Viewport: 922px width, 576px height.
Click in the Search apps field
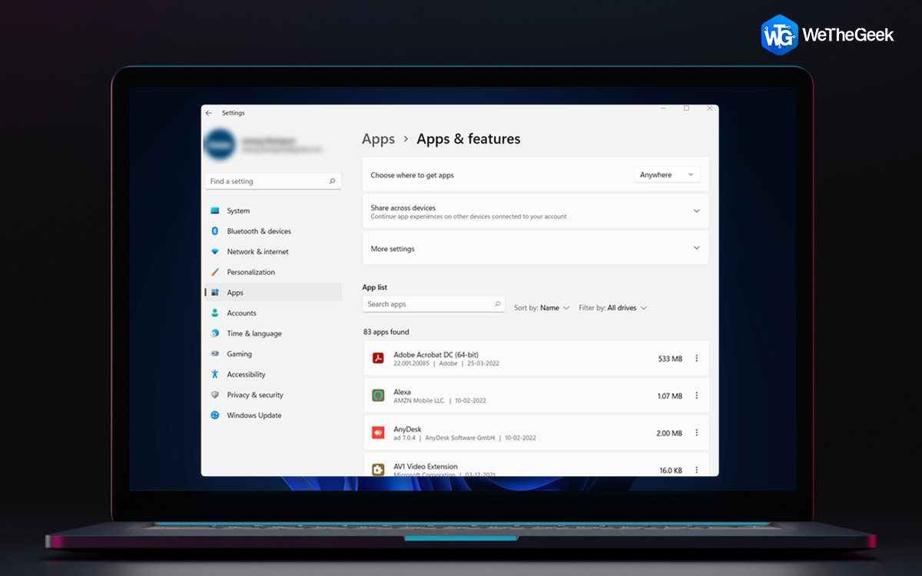pos(433,304)
